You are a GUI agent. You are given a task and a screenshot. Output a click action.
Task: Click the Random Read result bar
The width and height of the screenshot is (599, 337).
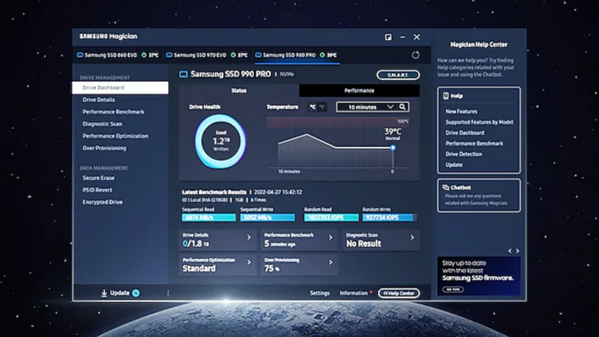(x=331, y=218)
